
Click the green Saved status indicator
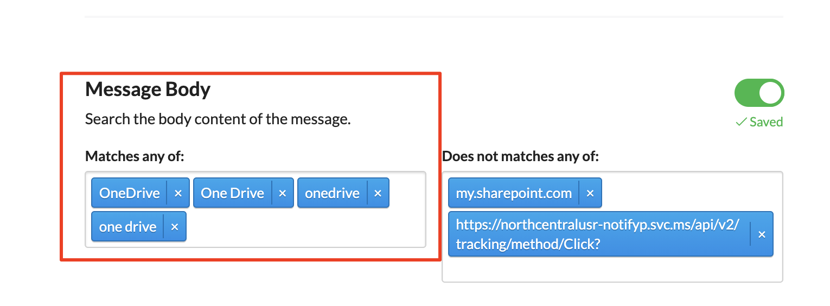point(759,122)
